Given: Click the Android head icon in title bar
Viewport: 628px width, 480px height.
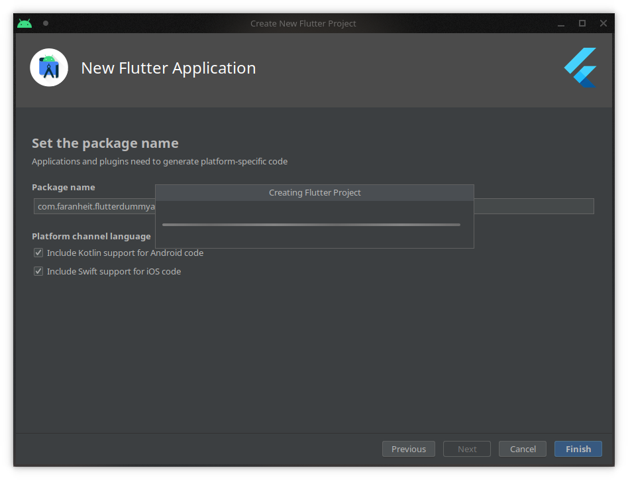Looking at the screenshot, I should (x=25, y=24).
